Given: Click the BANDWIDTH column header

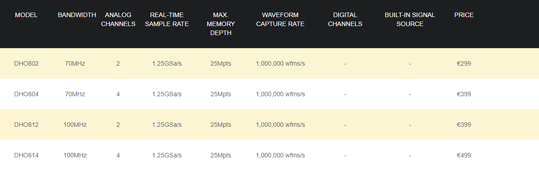Looking at the screenshot, I should tap(77, 15).
